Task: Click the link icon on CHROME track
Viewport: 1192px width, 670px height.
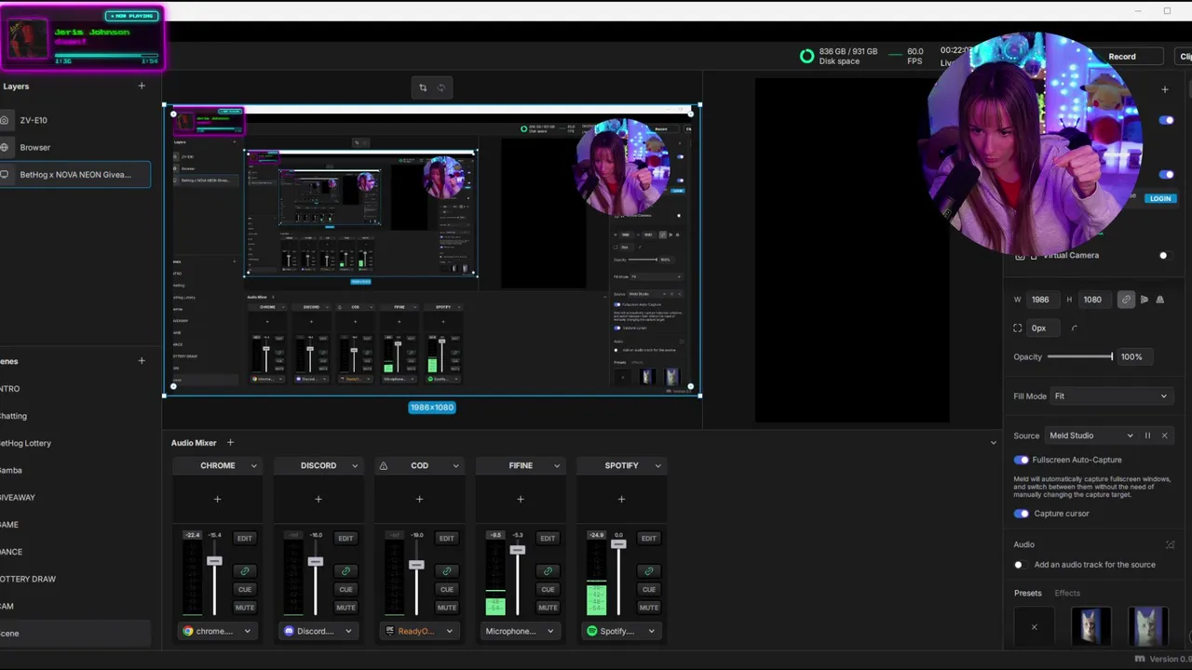Action: (245, 570)
